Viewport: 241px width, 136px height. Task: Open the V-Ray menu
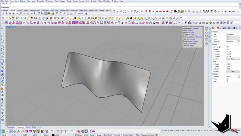click(99, 1)
